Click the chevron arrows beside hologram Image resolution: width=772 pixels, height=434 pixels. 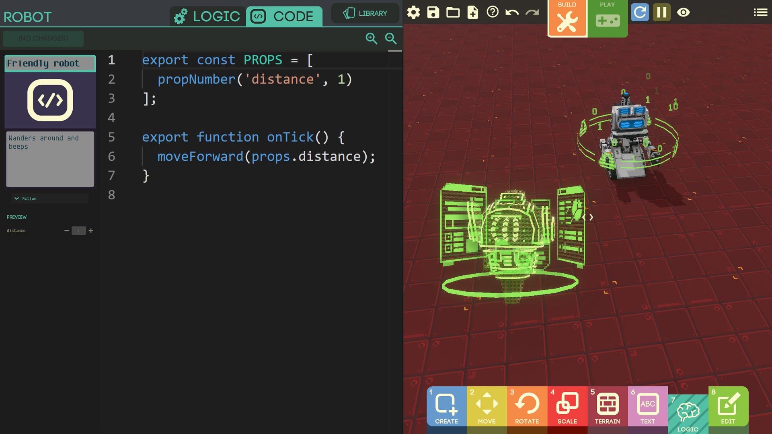[x=588, y=217]
